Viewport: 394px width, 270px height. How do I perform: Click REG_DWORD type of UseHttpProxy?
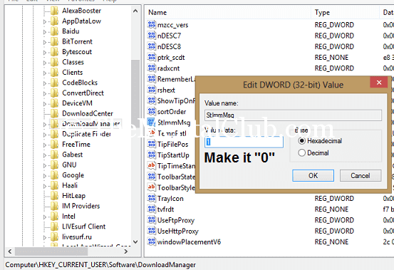click(x=334, y=231)
